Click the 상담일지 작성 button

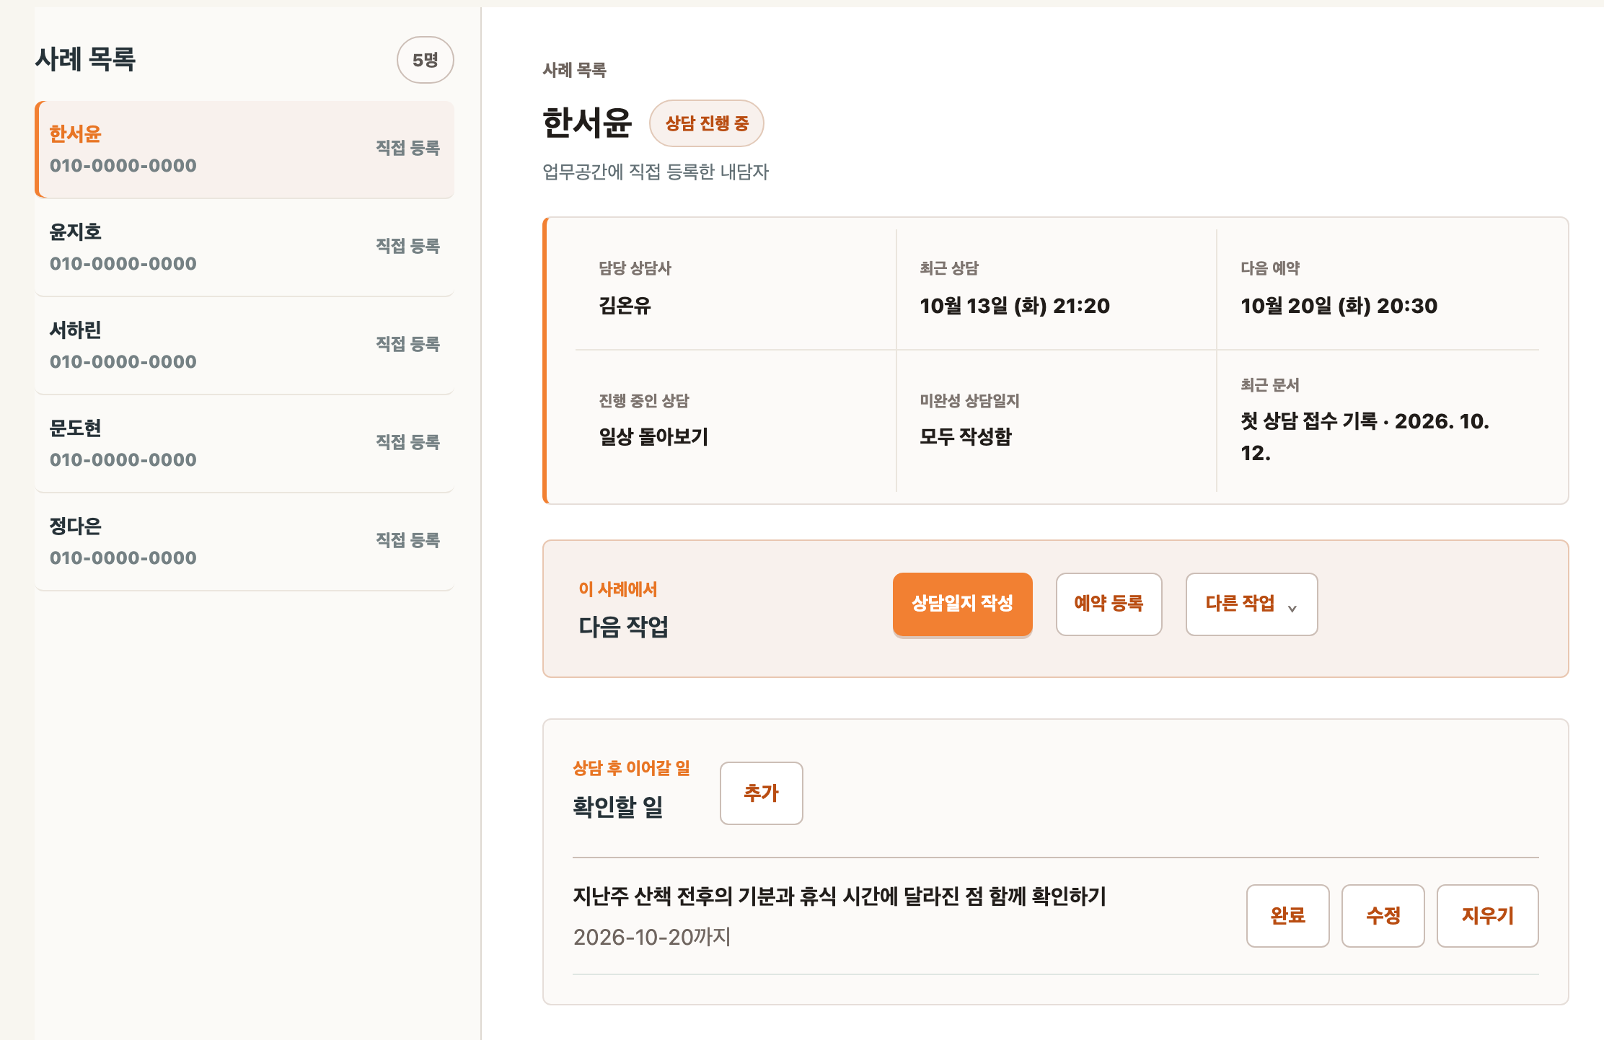click(x=962, y=604)
